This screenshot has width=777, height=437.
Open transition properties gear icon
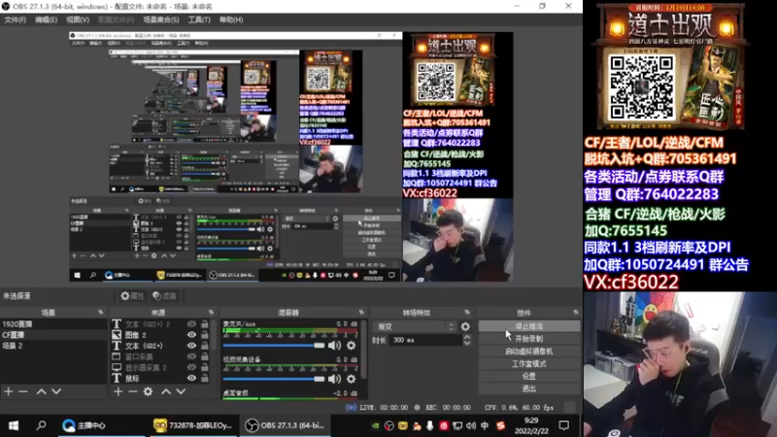pyautogui.click(x=465, y=327)
